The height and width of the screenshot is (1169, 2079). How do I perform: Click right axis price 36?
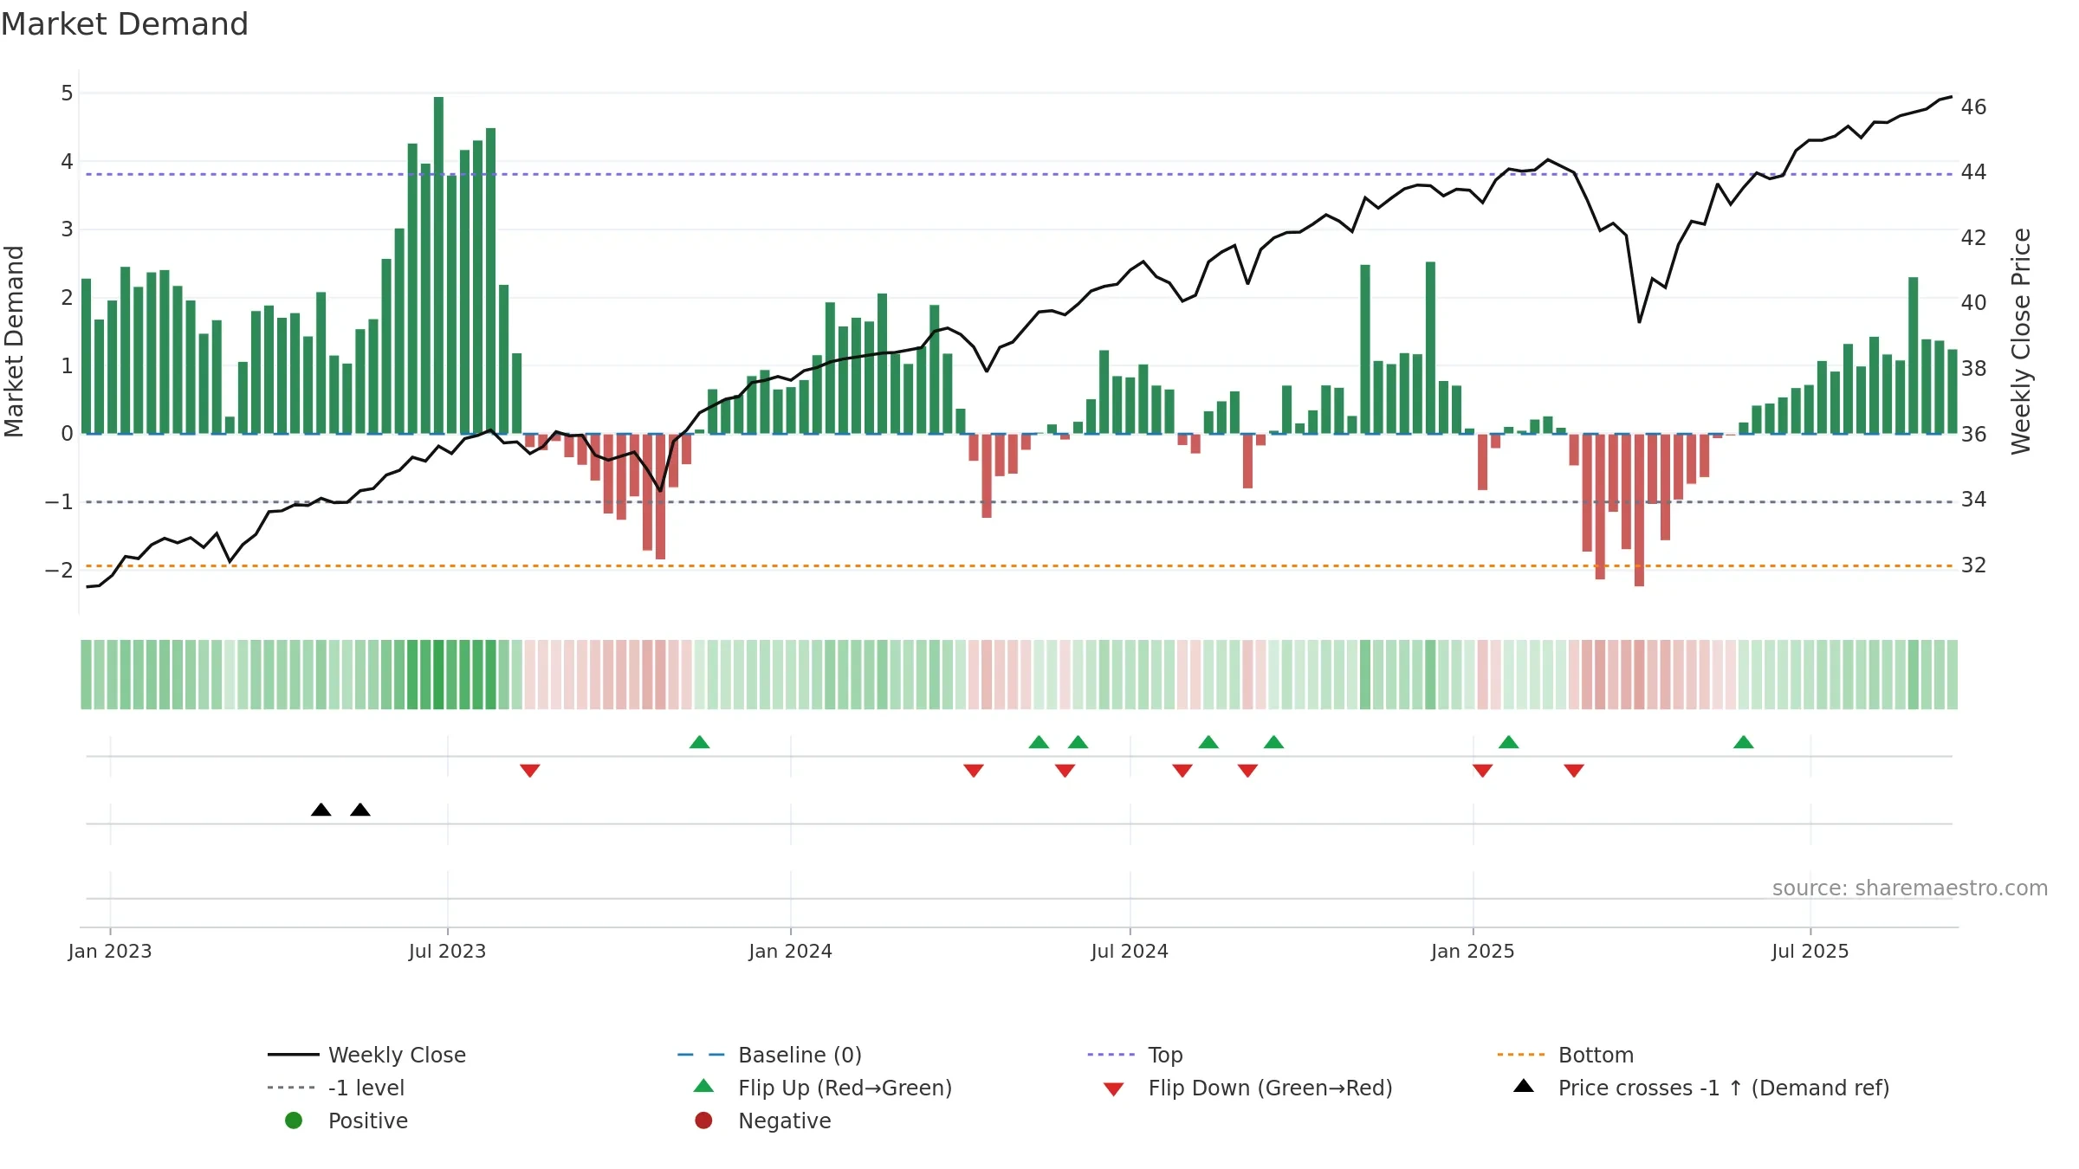pyautogui.click(x=1974, y=434)
